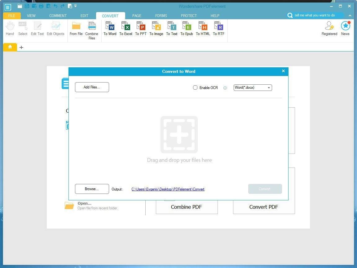Viewport: 357px width, 268px height.
Task: Click the recent documents clock icon
Action: coord(70,6)
